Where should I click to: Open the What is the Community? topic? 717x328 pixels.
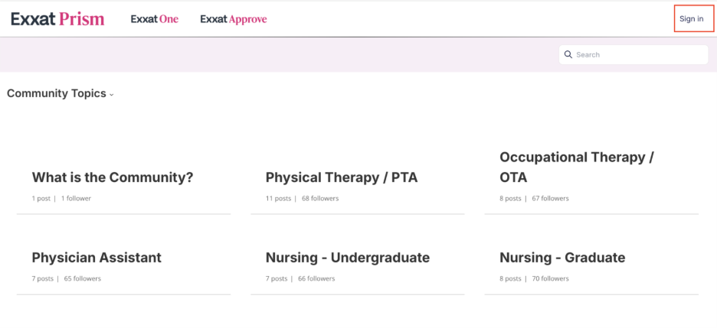[x=113, y=177]
